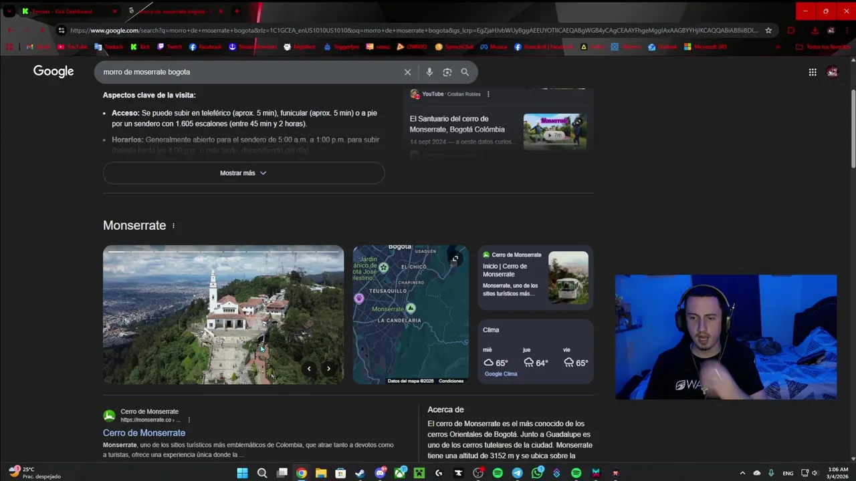Click the Chrome icon in the taskbar
The image size is (856, 481).
302,473
